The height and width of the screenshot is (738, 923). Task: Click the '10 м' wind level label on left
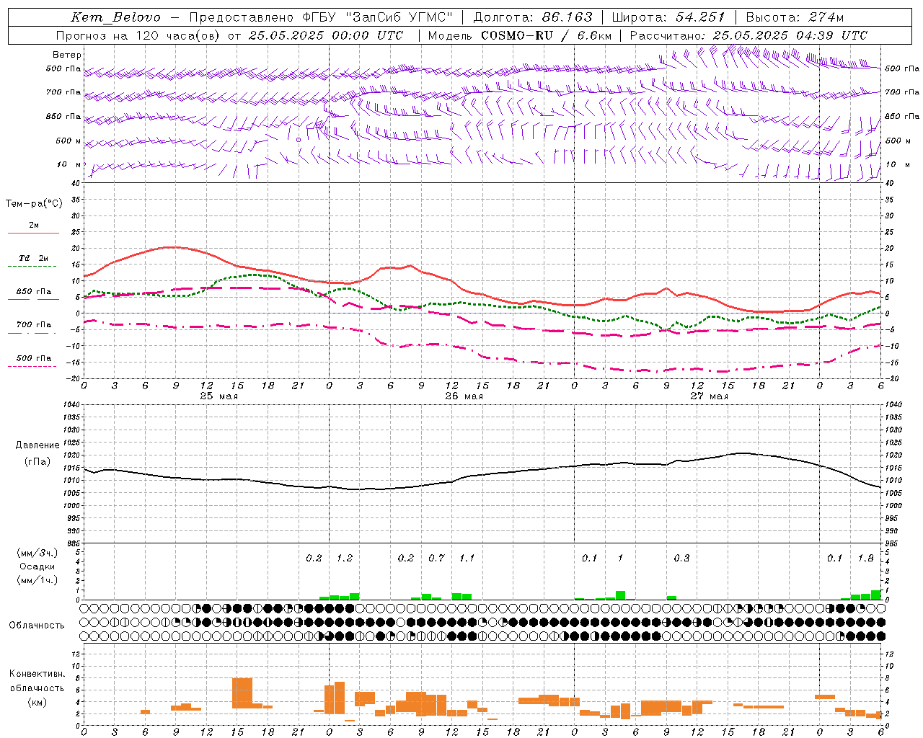[69, 164]
